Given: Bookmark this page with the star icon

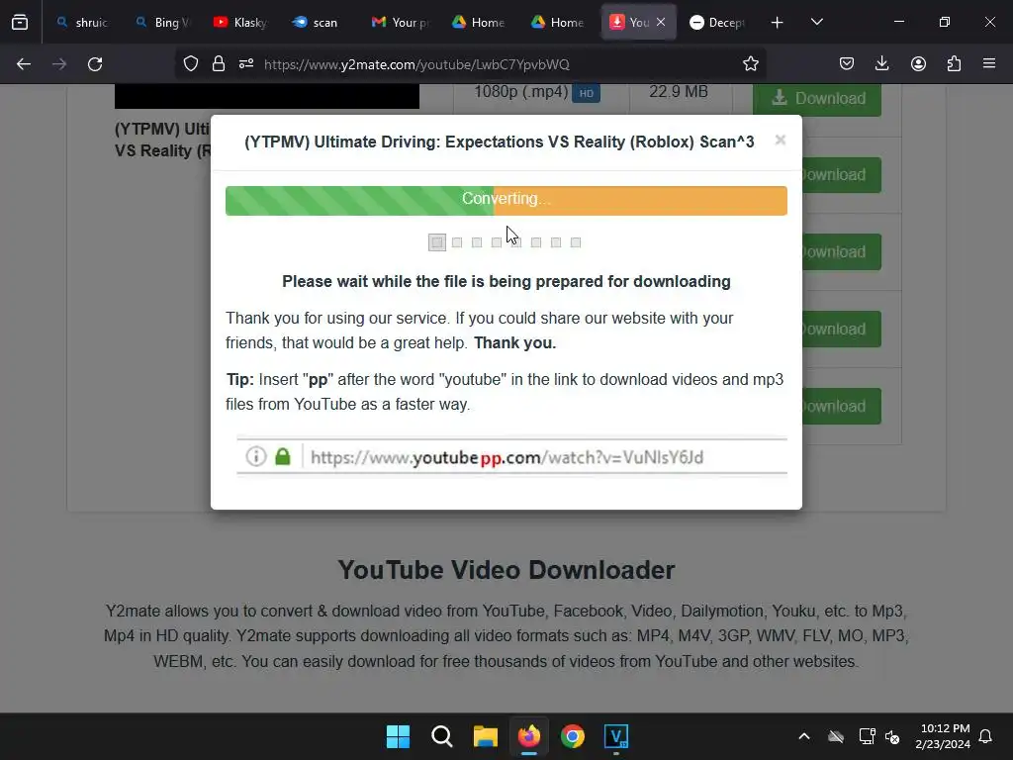Looking at the screenshot, I should point(750,64).
